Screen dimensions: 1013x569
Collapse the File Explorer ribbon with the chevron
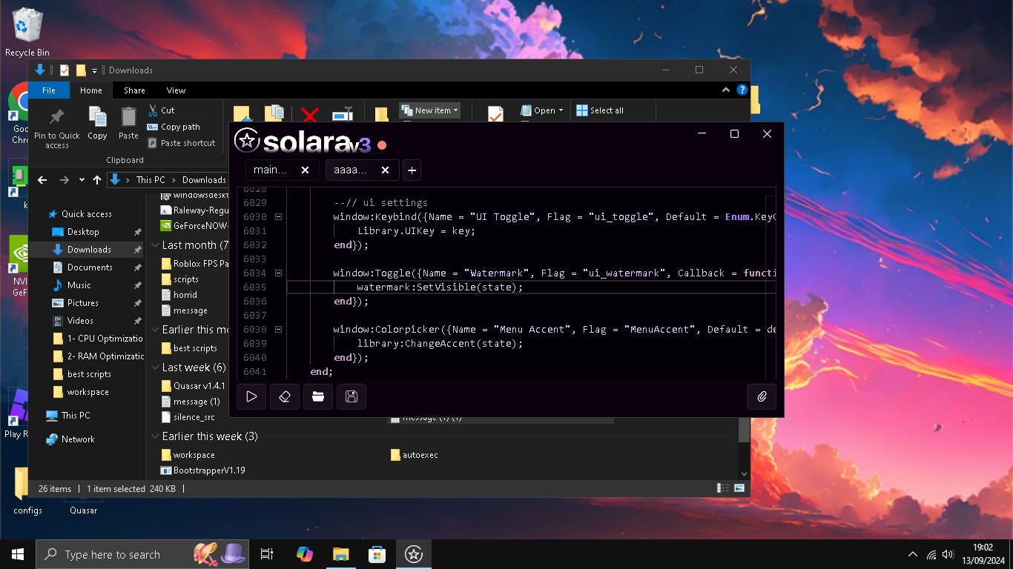[726, 90]
